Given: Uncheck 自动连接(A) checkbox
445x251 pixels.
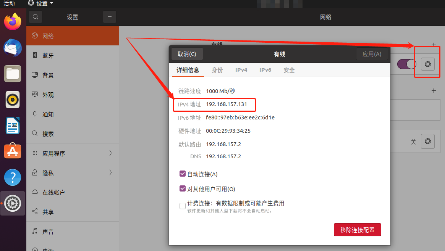Looking at the screenshot, I should point(183,174).
